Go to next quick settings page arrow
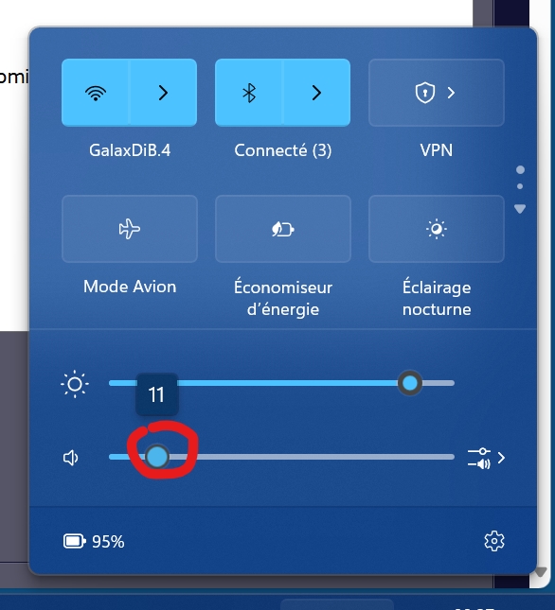555x610 pixels. click(x=520, y=209)
